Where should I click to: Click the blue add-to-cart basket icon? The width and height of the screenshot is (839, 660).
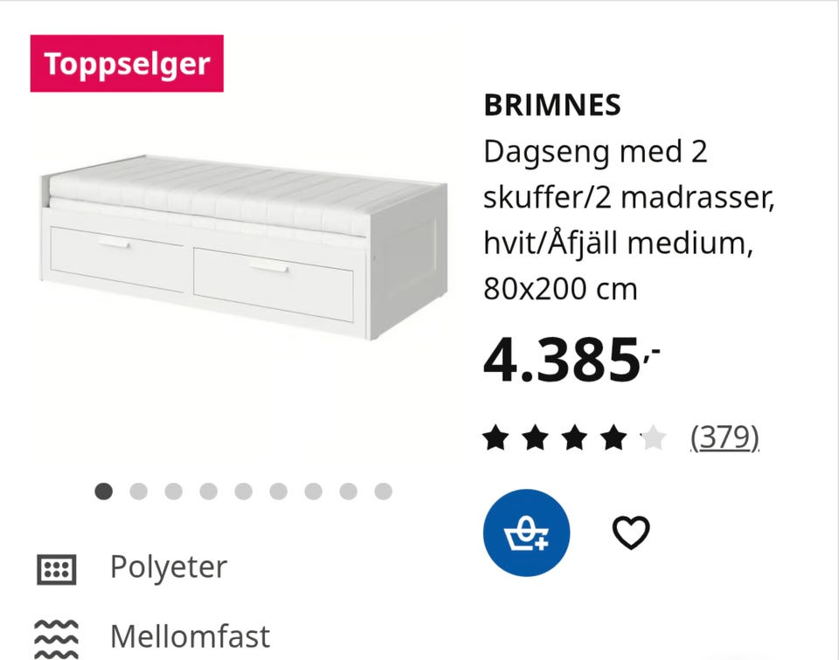coord(526,533)
